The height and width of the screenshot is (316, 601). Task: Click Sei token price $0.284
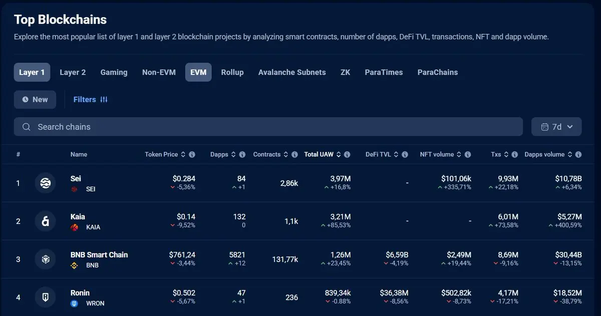click(184, 178)
